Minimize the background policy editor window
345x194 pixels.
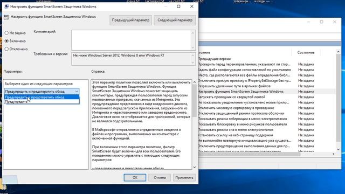(x=308, y=22)
